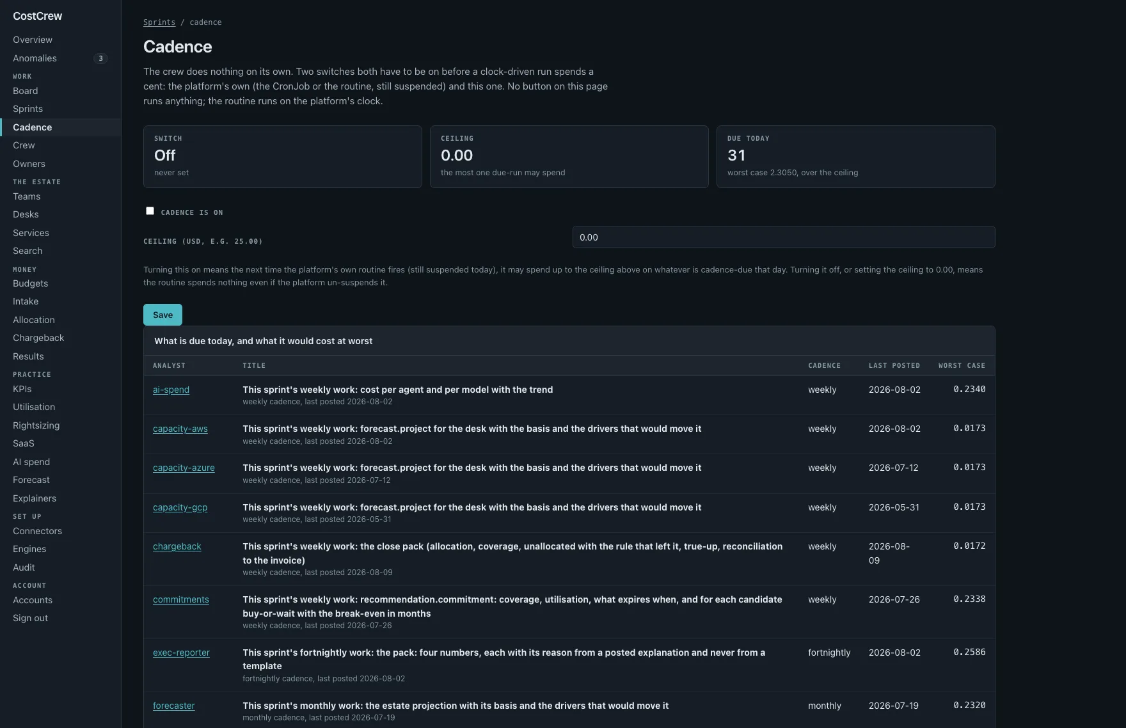
Task: Open the Owners page
Action: coord(60,164)
